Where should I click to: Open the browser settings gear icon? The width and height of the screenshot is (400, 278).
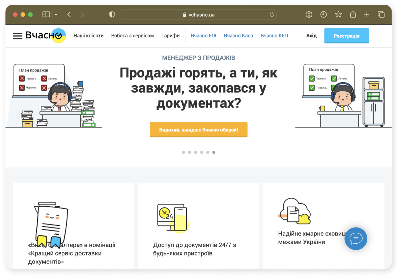[309, 14]
